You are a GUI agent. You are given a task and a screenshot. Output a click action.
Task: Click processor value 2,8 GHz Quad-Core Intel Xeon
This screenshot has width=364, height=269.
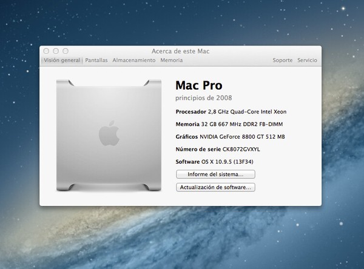click(248, 111)
